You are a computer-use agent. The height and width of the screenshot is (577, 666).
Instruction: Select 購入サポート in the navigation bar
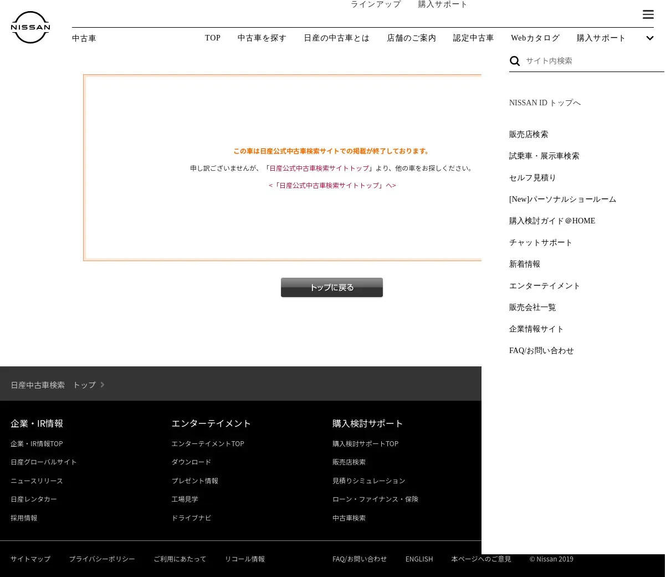601,38
